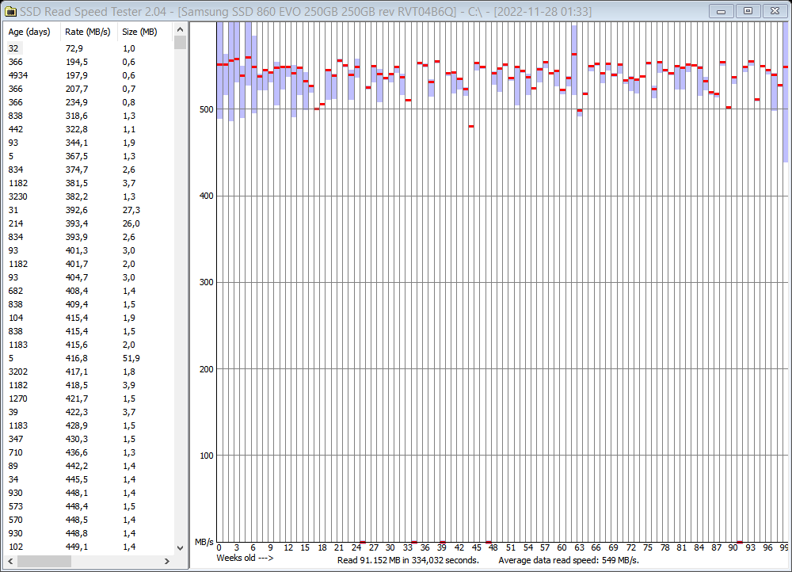The image size is (792, 572).
Task: Click the horizontal scroll right arrow
Action: 167,562
